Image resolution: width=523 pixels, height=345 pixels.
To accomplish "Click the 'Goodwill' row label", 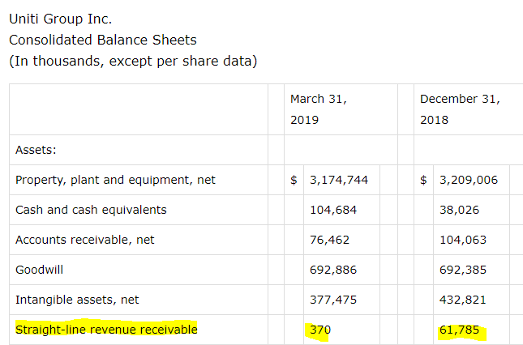I will (39, 270).
